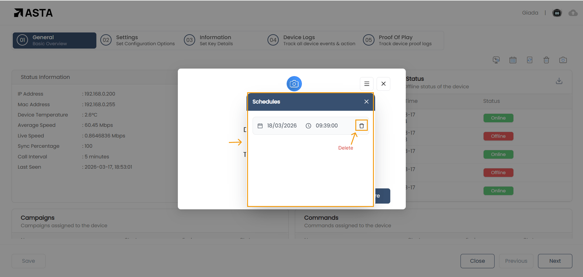This screenshot has width=583, height=277.
Task: Close the screenshot dialog with X button
Action: tap(383, 84)
